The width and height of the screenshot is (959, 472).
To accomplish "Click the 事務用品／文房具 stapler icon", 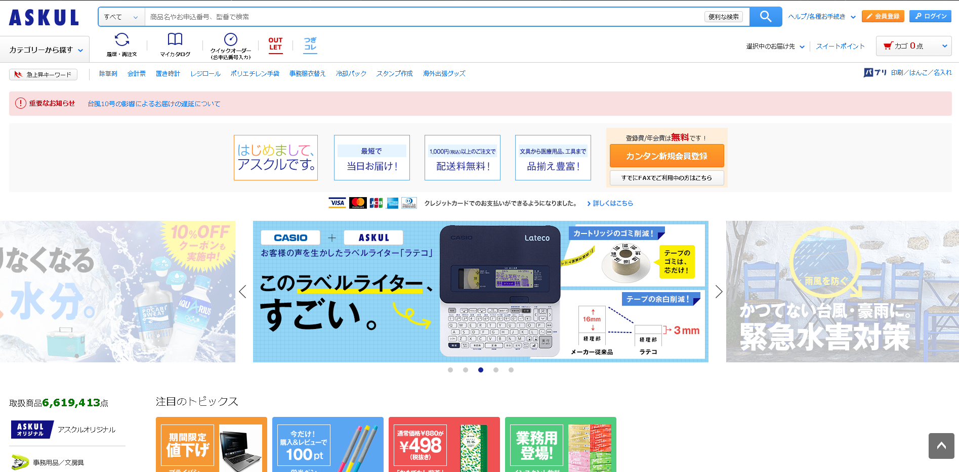I will point(20,462).
